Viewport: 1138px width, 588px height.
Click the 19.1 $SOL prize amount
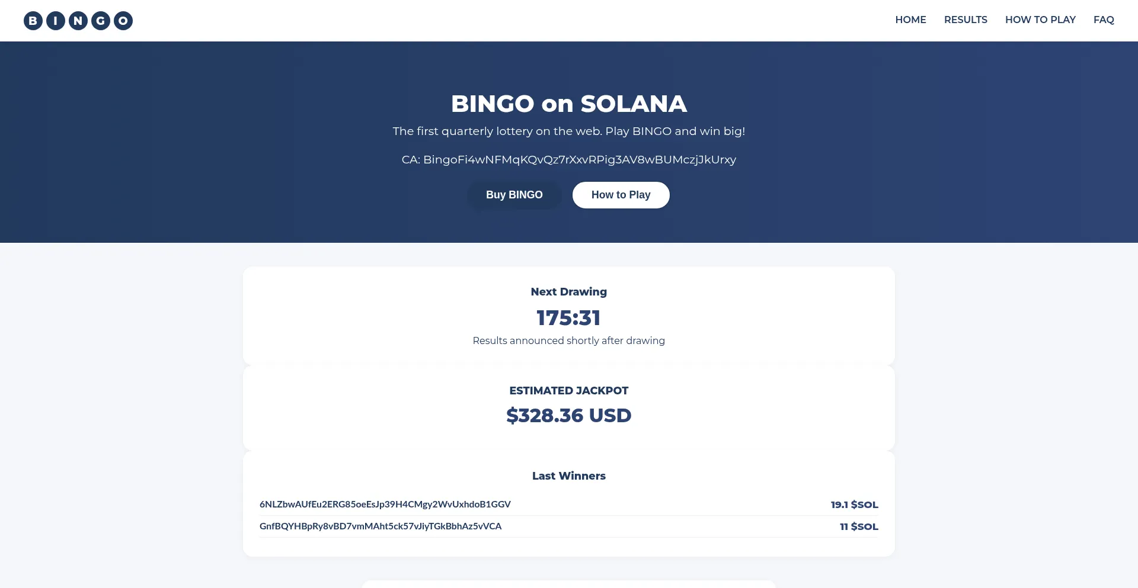coord(854,505)
